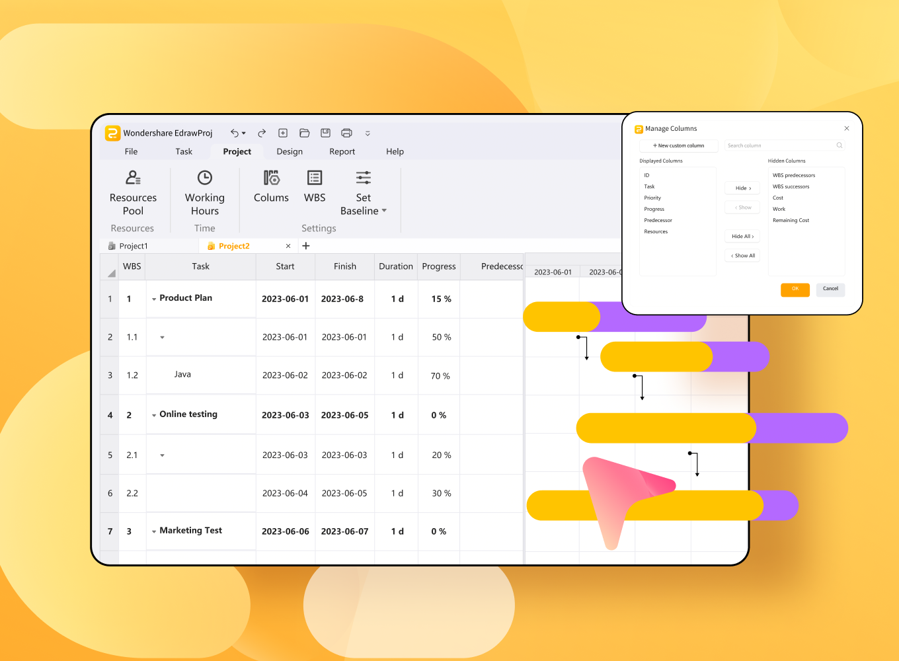Add a new document tab with plus
899x661 pixels.
(x=306, y=246)
